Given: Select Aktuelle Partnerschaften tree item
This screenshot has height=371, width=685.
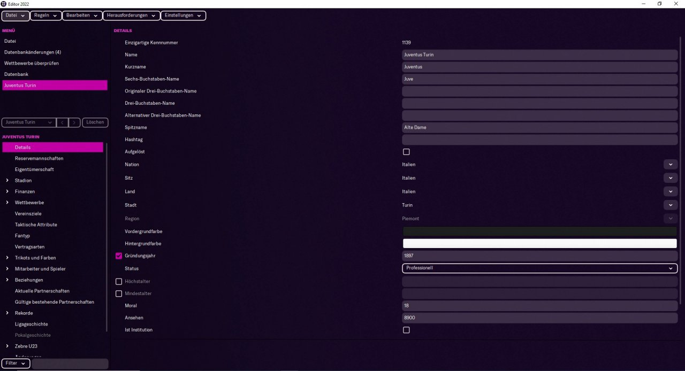Looking at the screenshot, I should coord(42,291).
